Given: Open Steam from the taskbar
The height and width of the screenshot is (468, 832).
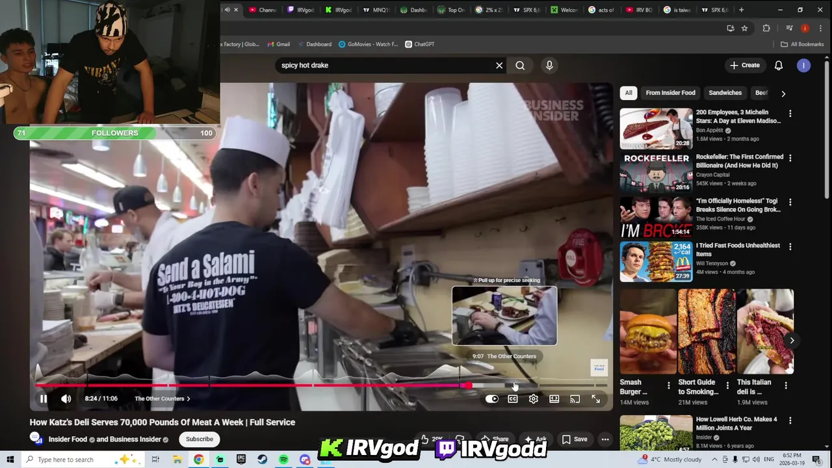Looking at the screenshot, I should [x=262, y=460].
